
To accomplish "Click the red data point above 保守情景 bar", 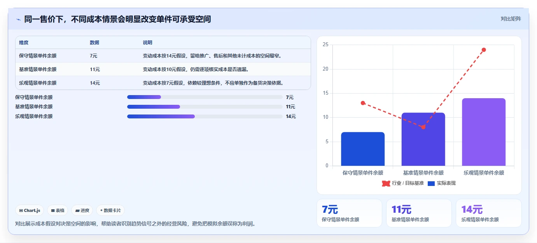I will pyautogui.click(x=363, y=103).
